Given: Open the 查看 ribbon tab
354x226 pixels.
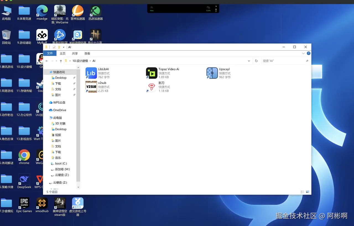Looking at the screenshot, I should tap(87, 53).
